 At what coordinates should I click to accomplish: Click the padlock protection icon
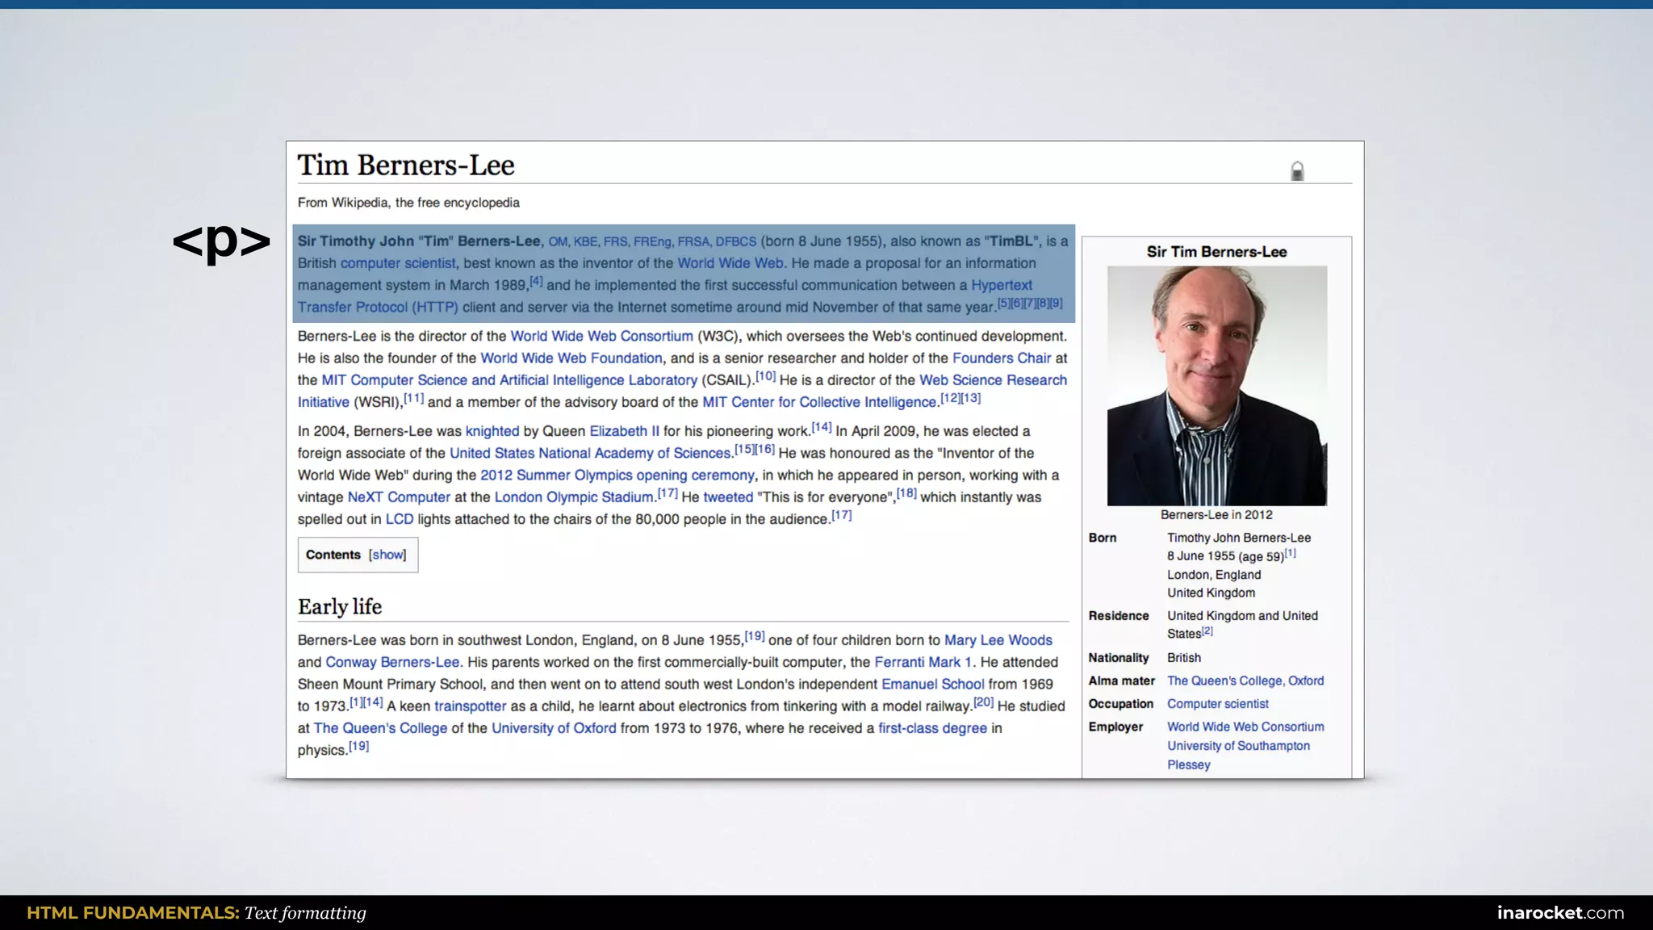pyautogui.click(x=1297, y=171)
